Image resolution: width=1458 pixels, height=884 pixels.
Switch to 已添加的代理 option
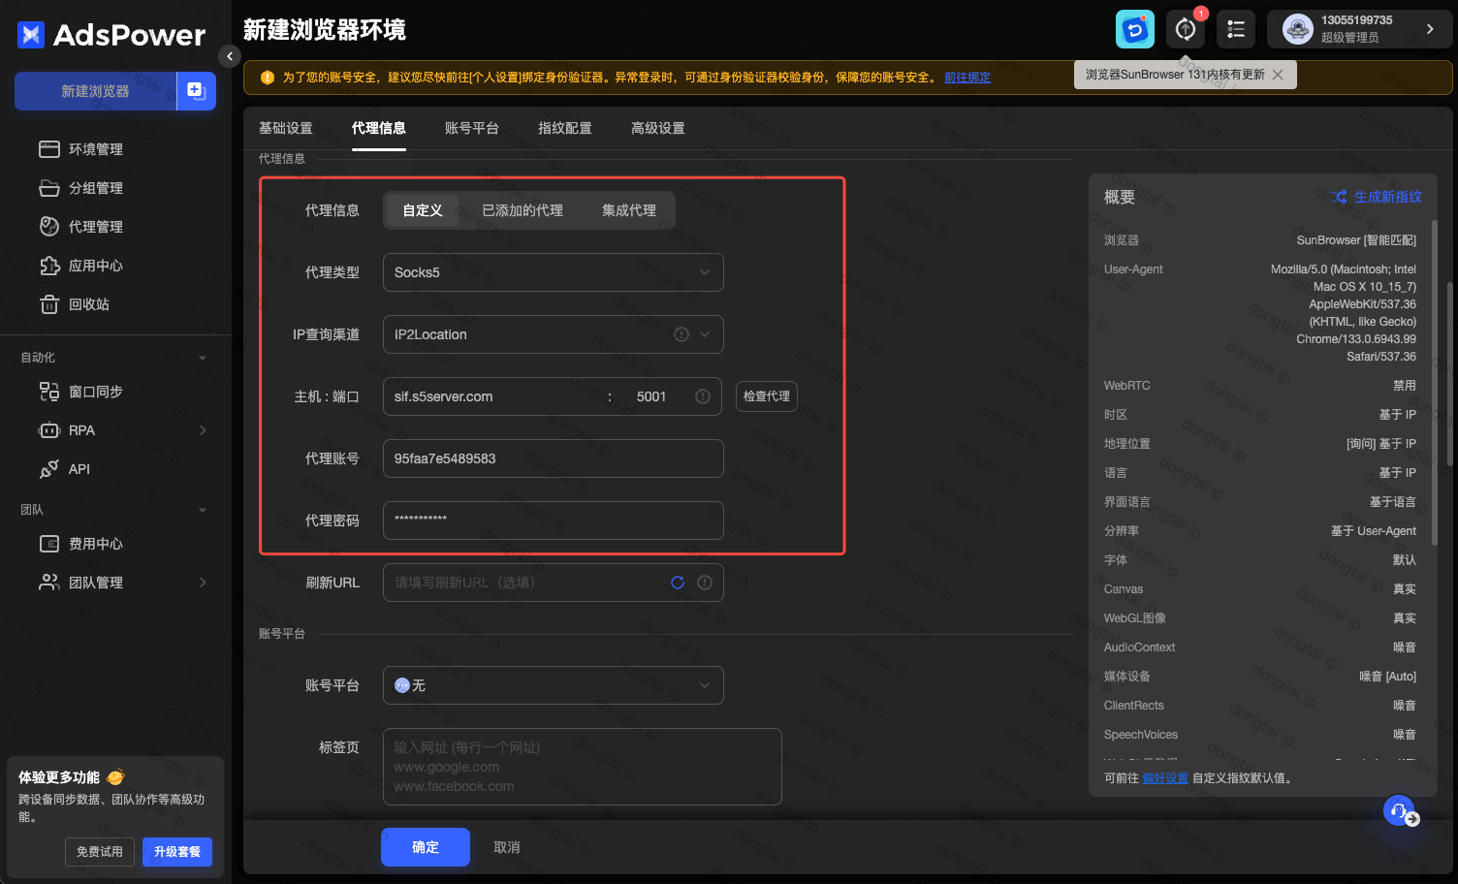(x=523, y=210)
